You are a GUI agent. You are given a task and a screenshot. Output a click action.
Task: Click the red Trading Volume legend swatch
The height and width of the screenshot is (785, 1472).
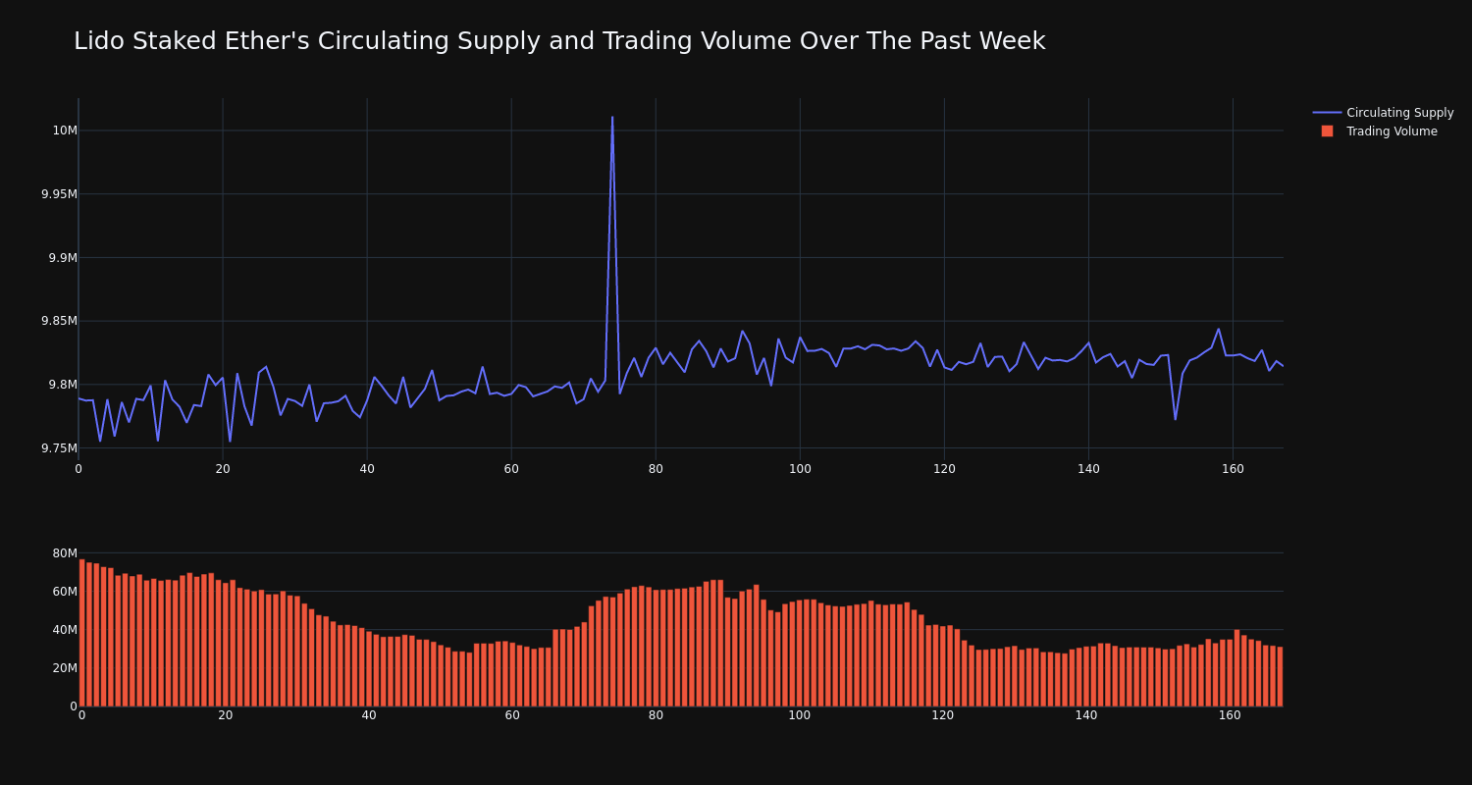(x=1327, y=131)
